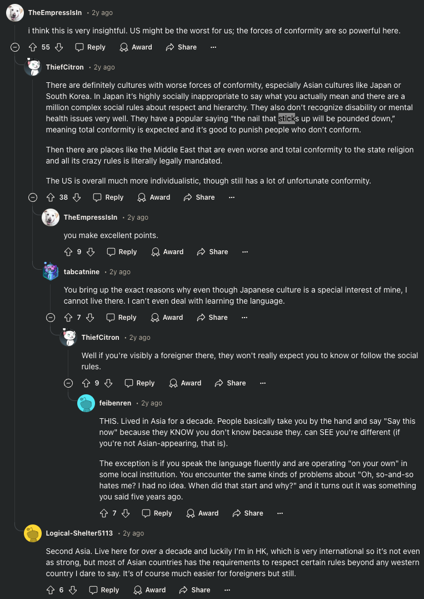Upvote feibenren's comment about living in Asia
This screenshot has width=424, height=599.
pos(104,513)
